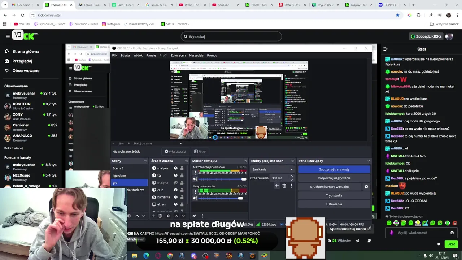Open OBS Ustawienia button
462x260 pixels.
click(x=334, y=204)
